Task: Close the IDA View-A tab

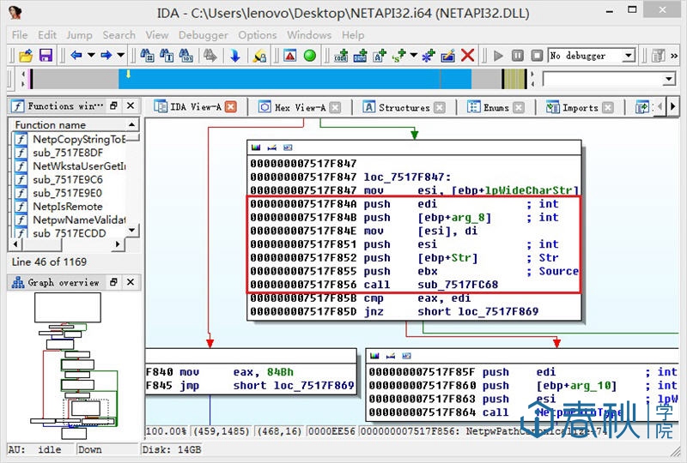Action: 230,107
